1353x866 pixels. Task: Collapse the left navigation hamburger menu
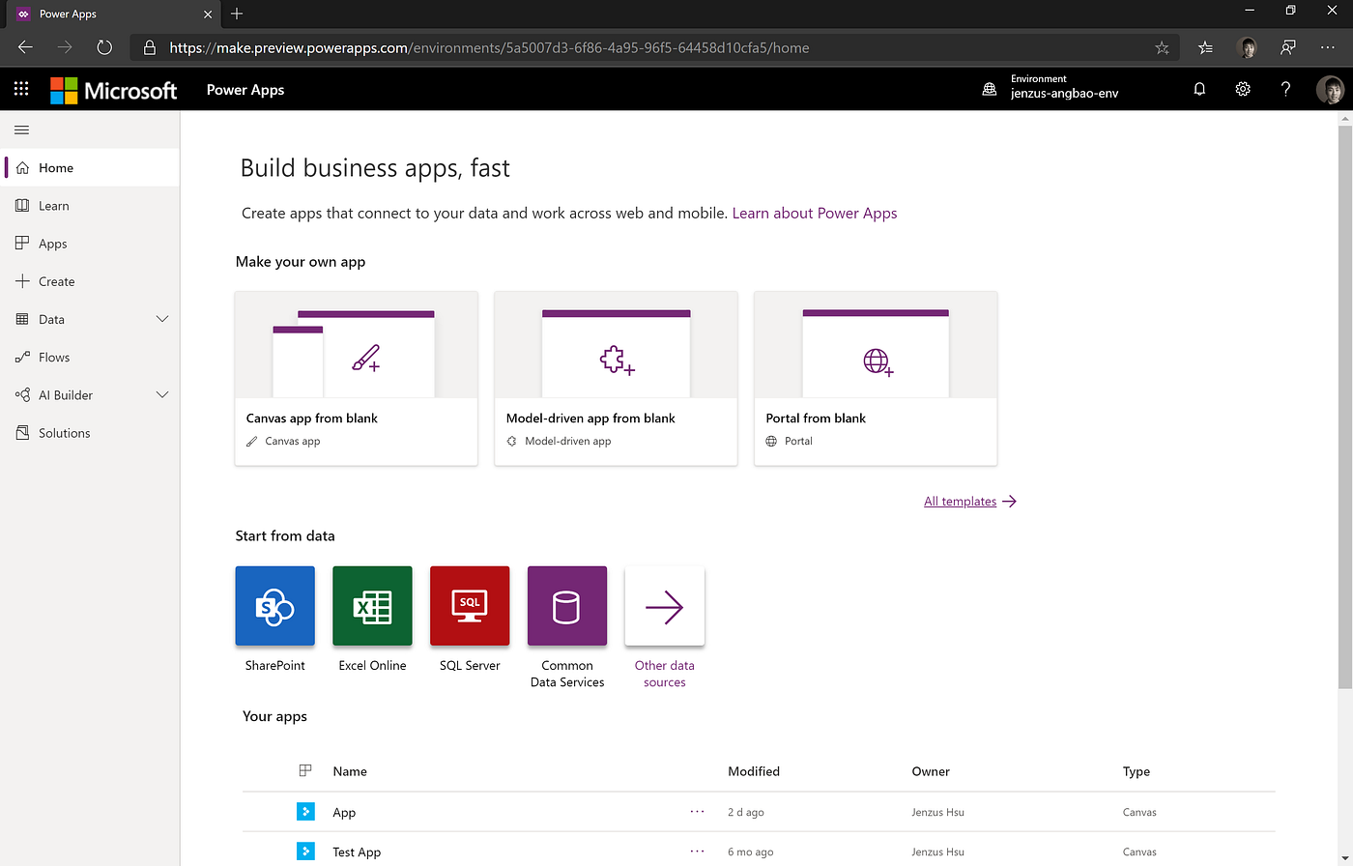[x=21, y=130]
